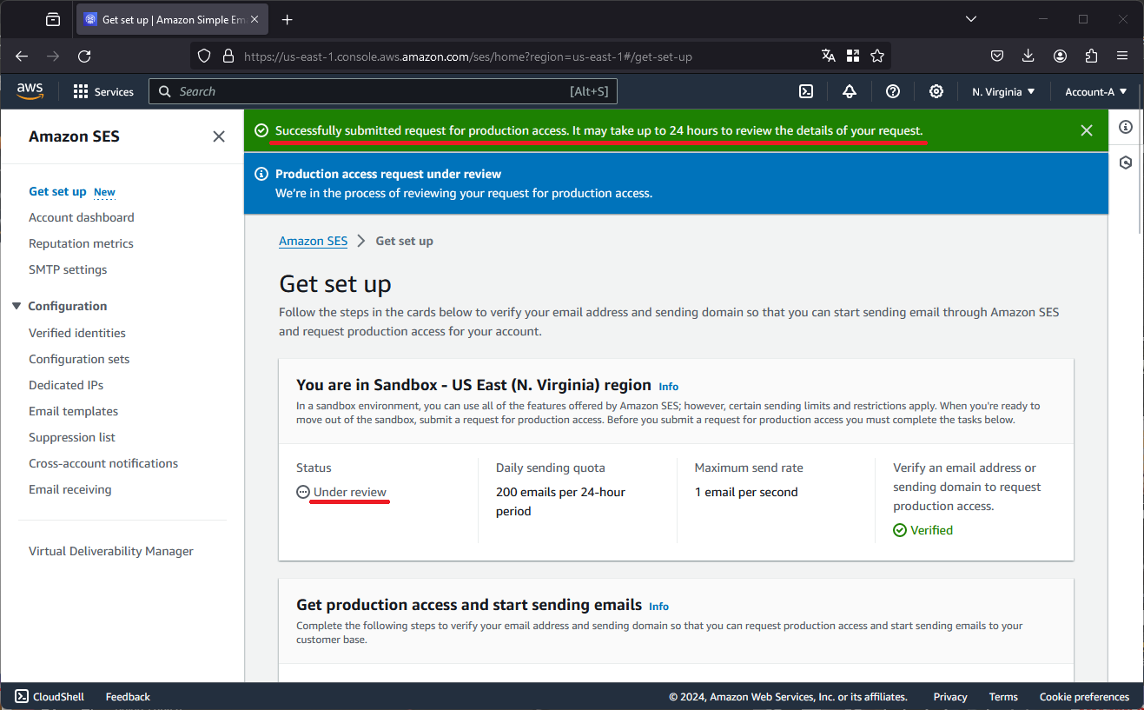This screenshot has height=710, width=1144.
Task: Click the Amazon SES breadcrumb link
Action: click(x=313, y=241)
